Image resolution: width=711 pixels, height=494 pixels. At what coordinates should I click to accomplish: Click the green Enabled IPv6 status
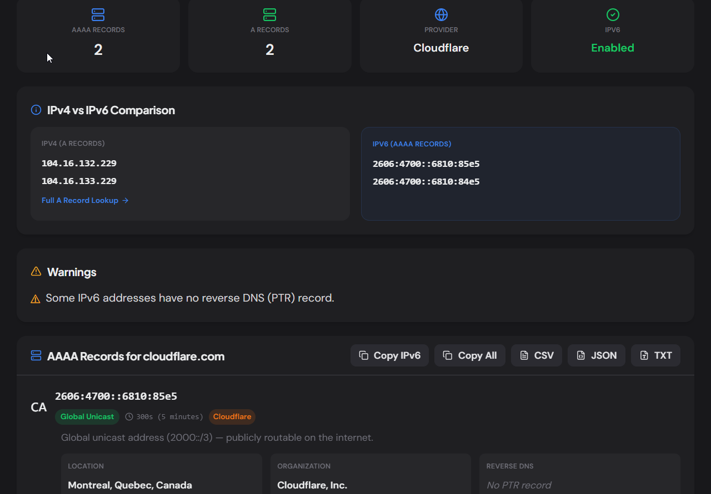(613, 48)
